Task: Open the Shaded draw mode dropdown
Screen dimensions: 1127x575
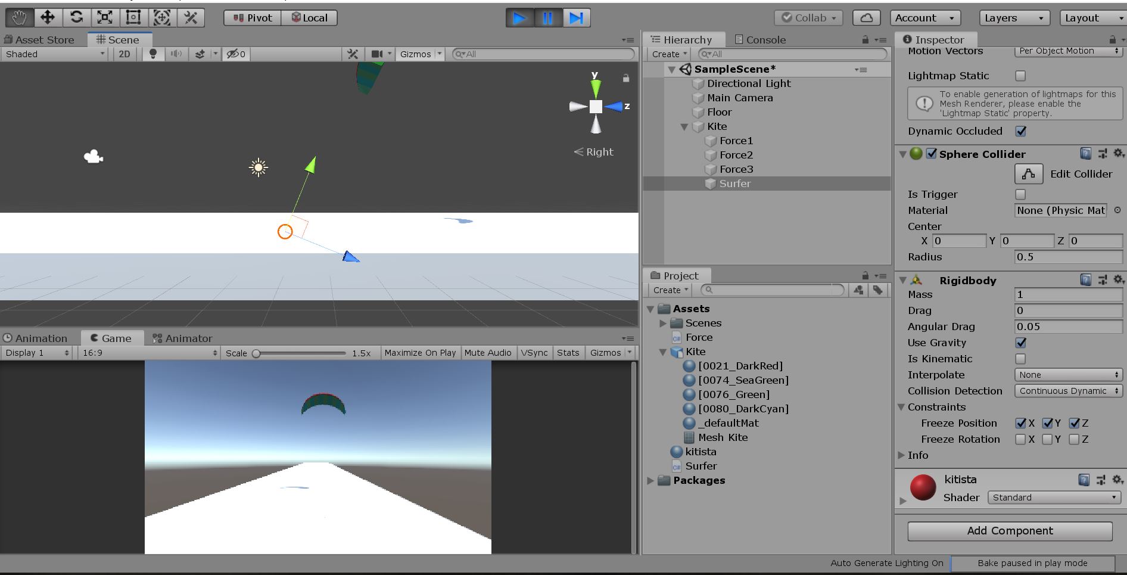Action: pyautogui.click(x=54, y=54)
